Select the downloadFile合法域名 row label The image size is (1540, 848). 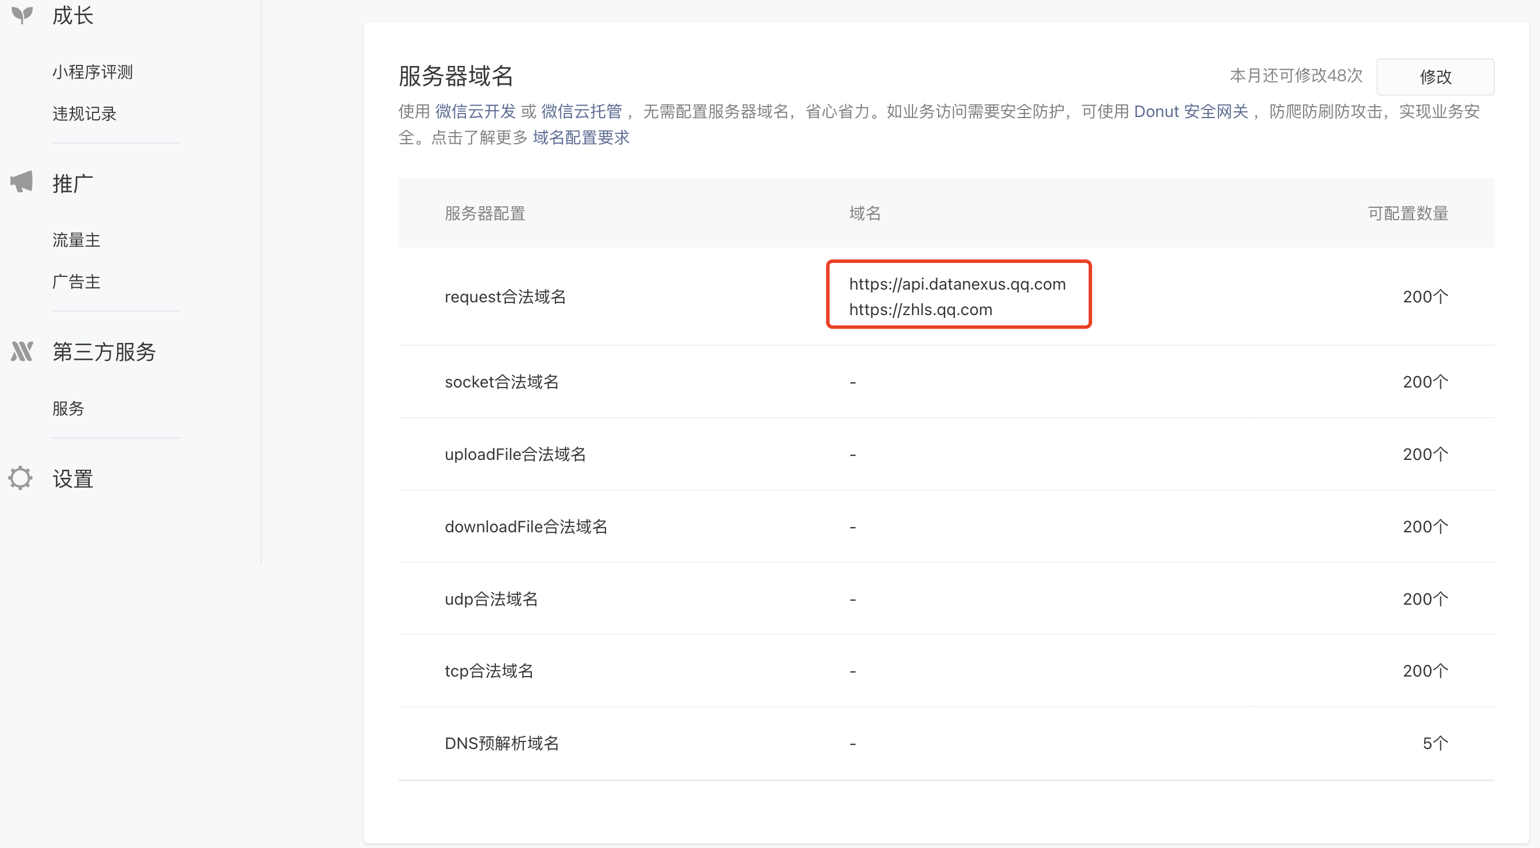click(526, 527)
